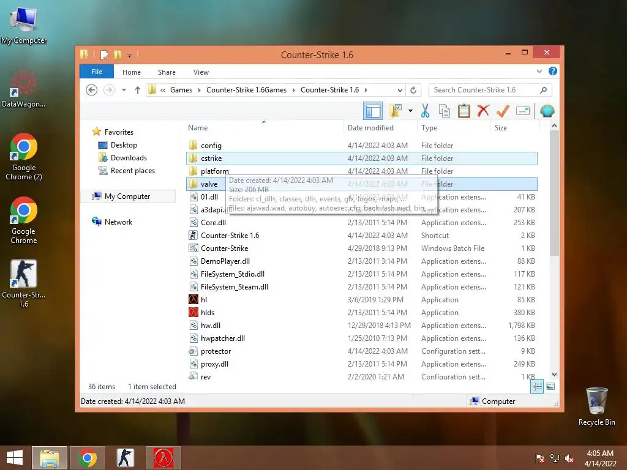Click the scroll down arrow in file list
This screenshot has width=627, height=470.
pyautogui.click(x=554, y=375)
